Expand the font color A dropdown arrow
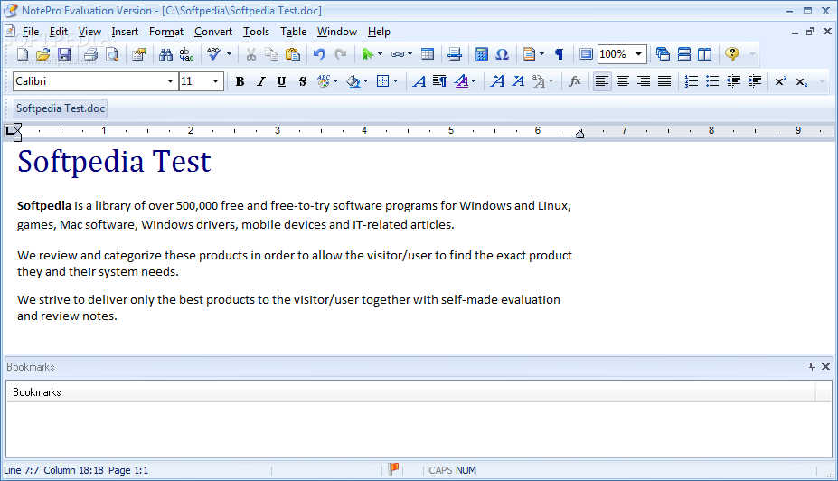Screen dimensions: 838x481 point(474,81)
